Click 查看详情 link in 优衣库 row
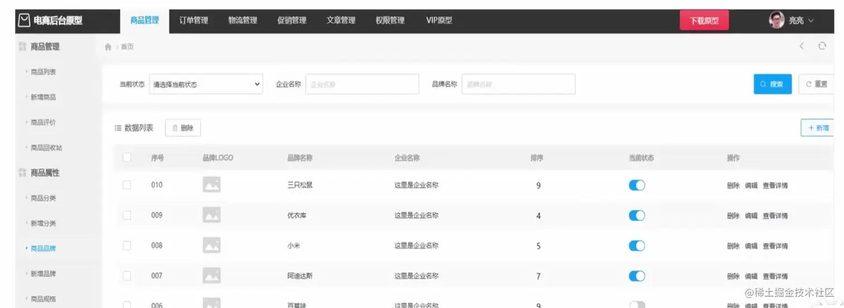844x308 pixels. [x=775, y=216]
